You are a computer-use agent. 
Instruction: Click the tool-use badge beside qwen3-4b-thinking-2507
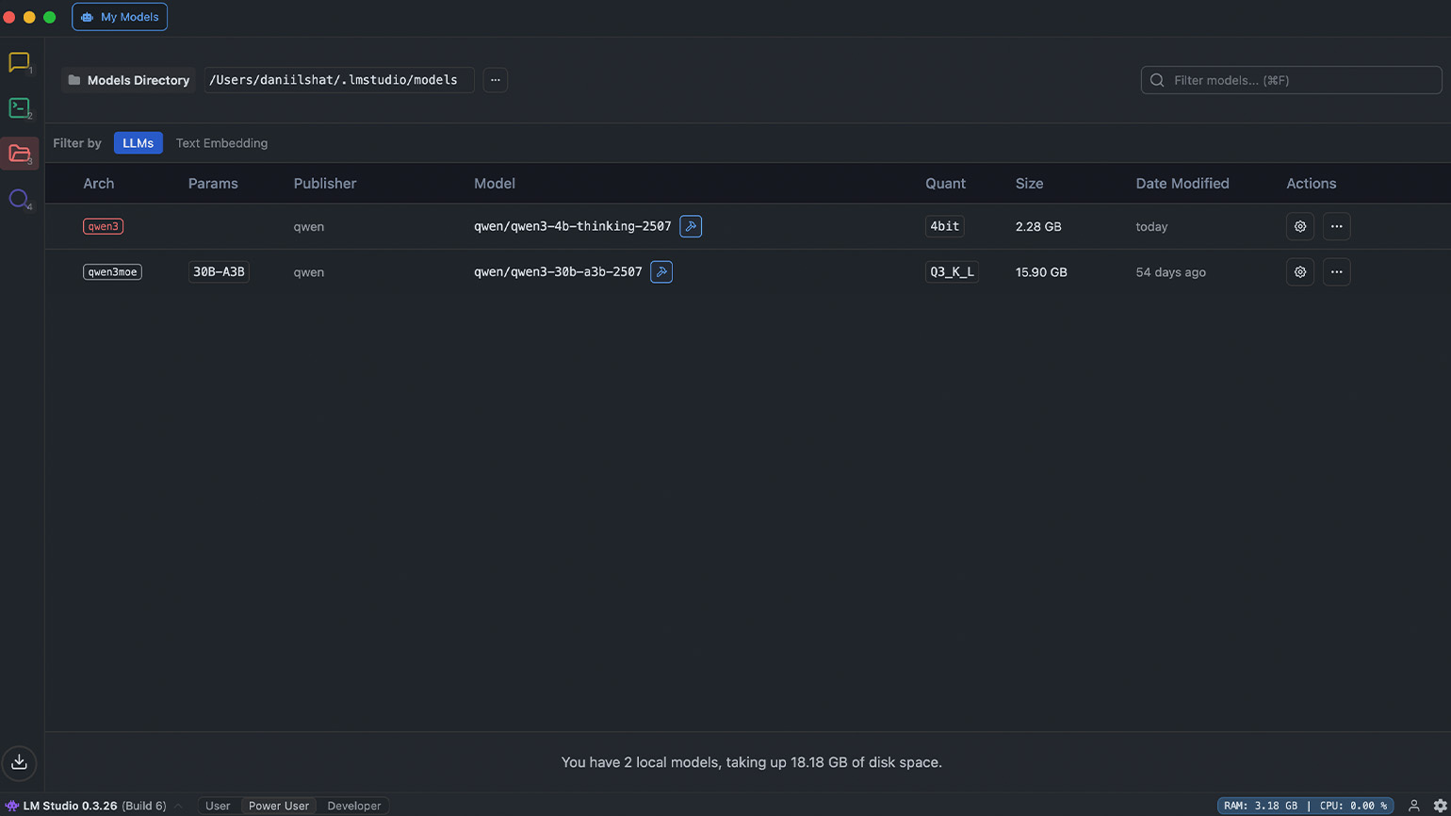coord(691,226)
